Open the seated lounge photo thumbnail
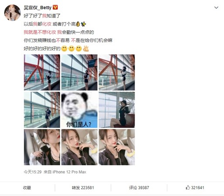 (x=117, y=110)
